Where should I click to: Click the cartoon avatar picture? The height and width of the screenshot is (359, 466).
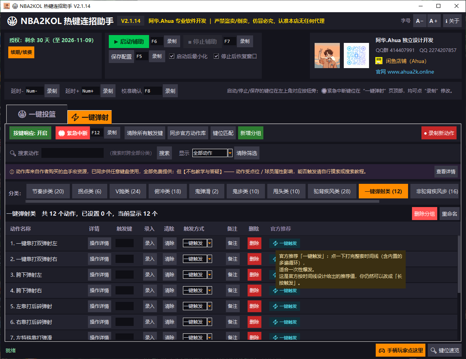click(327, 56)
